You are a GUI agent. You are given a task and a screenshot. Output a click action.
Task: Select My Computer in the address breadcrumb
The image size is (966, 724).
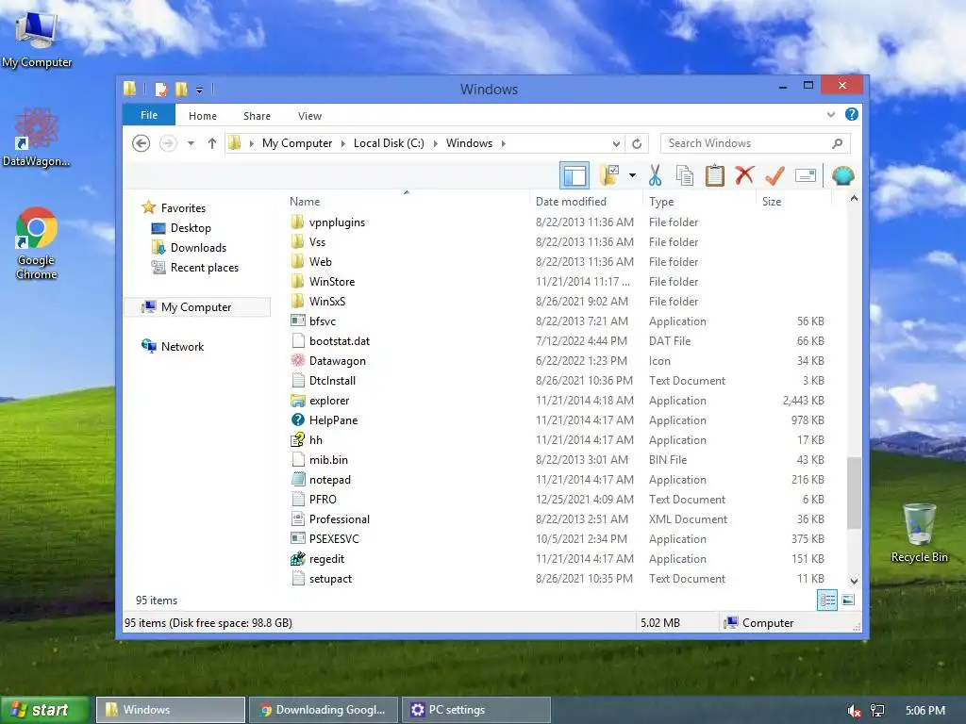tap(297, 143)
